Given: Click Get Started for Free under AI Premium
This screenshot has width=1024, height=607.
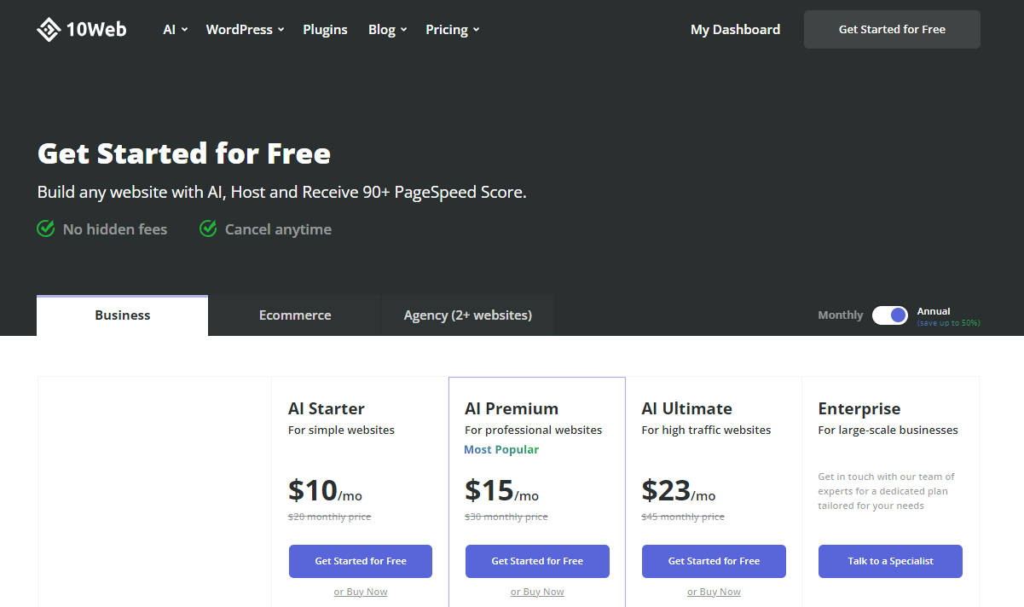Looking at the screenshot, I should tap(537, 561).
